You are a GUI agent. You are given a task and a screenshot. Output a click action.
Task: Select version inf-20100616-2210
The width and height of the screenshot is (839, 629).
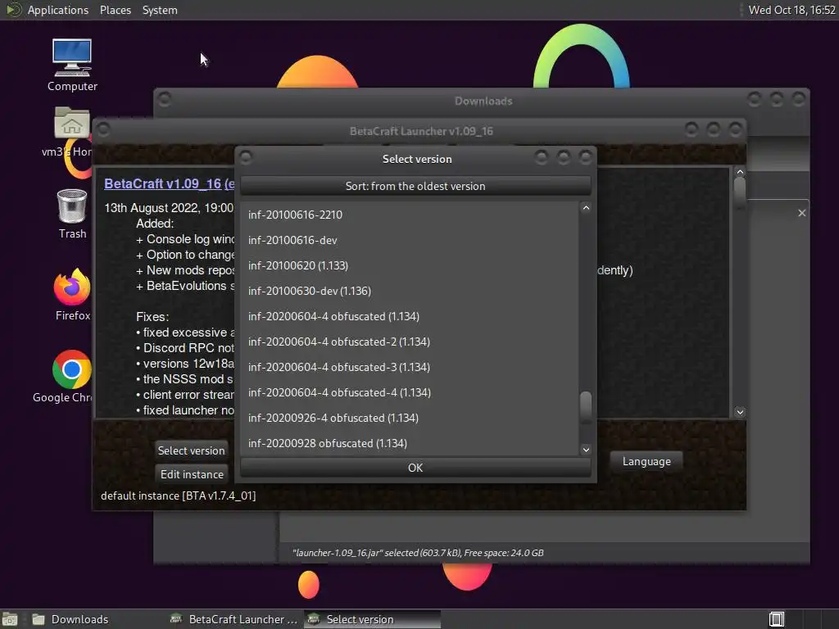410,215
